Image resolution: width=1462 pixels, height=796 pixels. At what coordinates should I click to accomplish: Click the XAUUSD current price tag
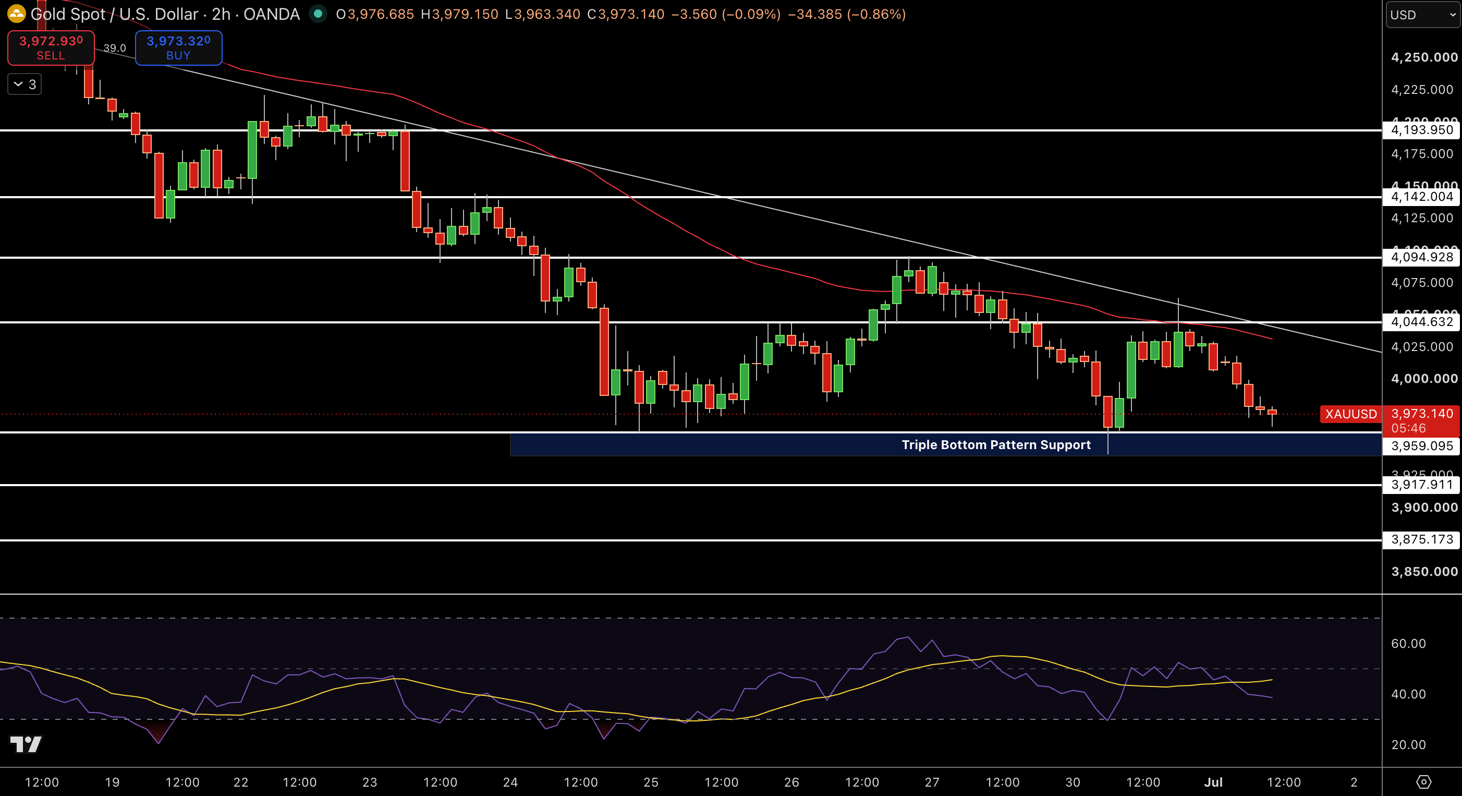[1351, 414]
